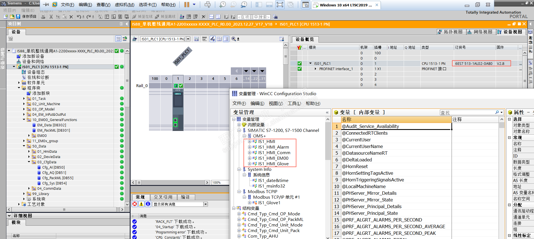This screenshot has height=239, width=534.
Task: Click the device view horizontal scrollbar thumb
Action: pyautogui.click(x=139, y=183)
